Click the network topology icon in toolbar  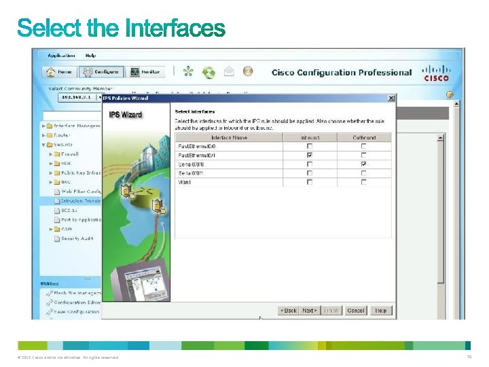point(188,72)
